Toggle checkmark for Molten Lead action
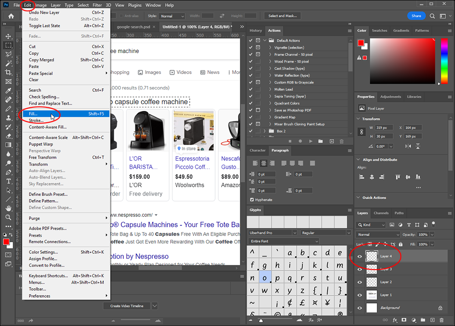455x326 pixels. (x=251, y=89)
